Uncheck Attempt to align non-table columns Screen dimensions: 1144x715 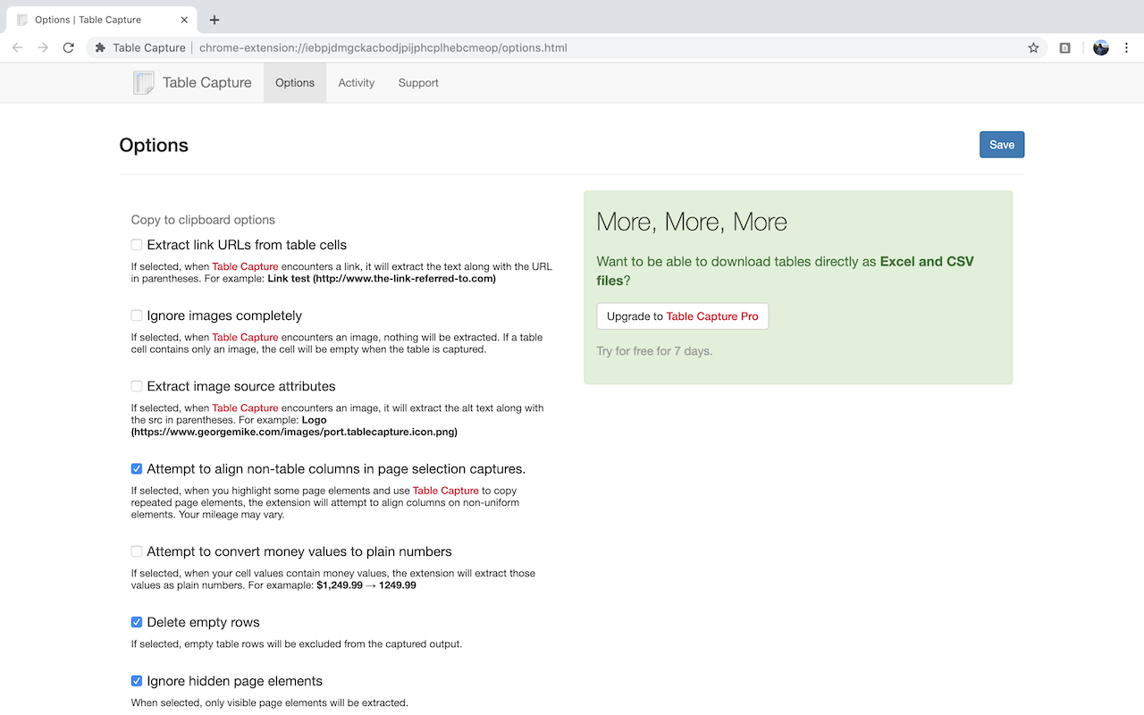tap(137, 468)
